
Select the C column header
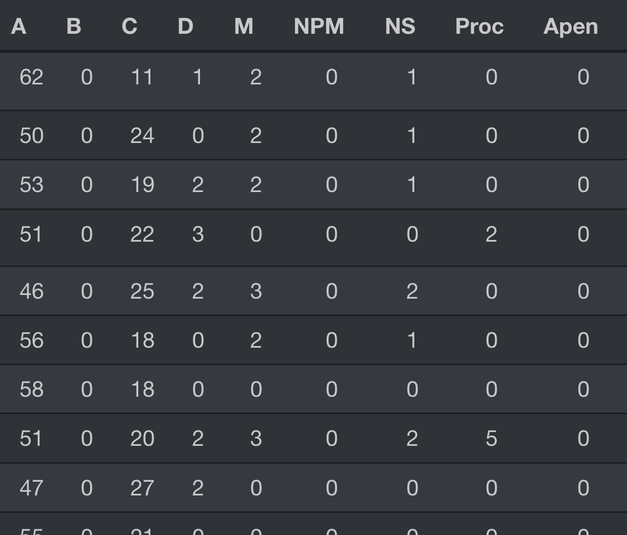[x=129, y=26]
